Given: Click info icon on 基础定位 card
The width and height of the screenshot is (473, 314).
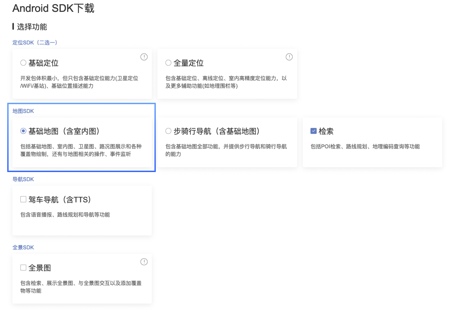Looking at the screenshot, I should tap(144, 57).
